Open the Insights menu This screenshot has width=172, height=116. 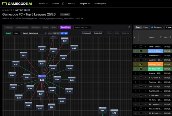pos(85,4)
